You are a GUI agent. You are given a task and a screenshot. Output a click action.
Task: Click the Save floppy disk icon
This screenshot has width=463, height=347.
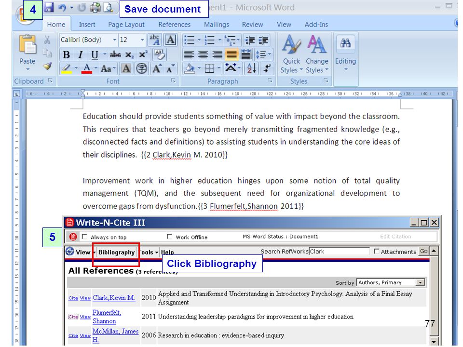(49, 7)
